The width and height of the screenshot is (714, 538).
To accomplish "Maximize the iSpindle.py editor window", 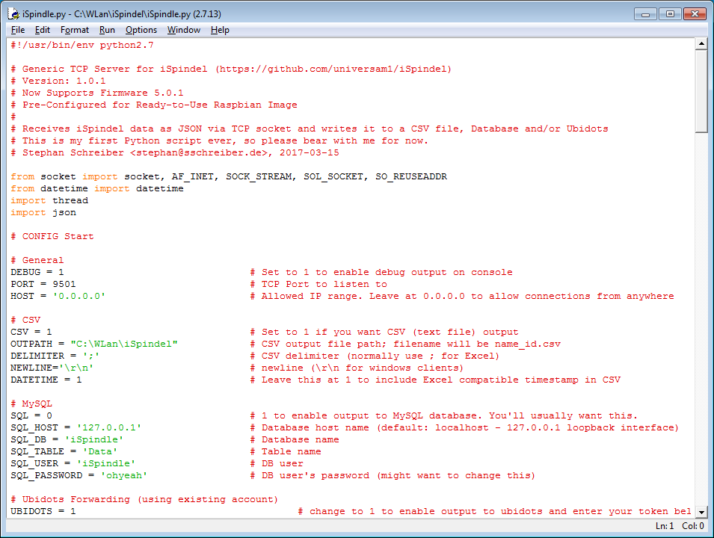I will tap(669, 13).
